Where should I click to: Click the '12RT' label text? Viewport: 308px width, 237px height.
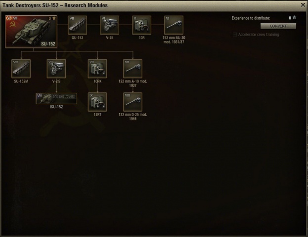(x=97, y=115)
